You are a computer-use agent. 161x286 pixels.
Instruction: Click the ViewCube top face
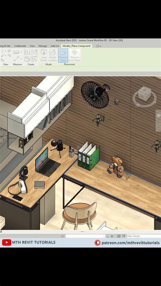coord(144,89)
